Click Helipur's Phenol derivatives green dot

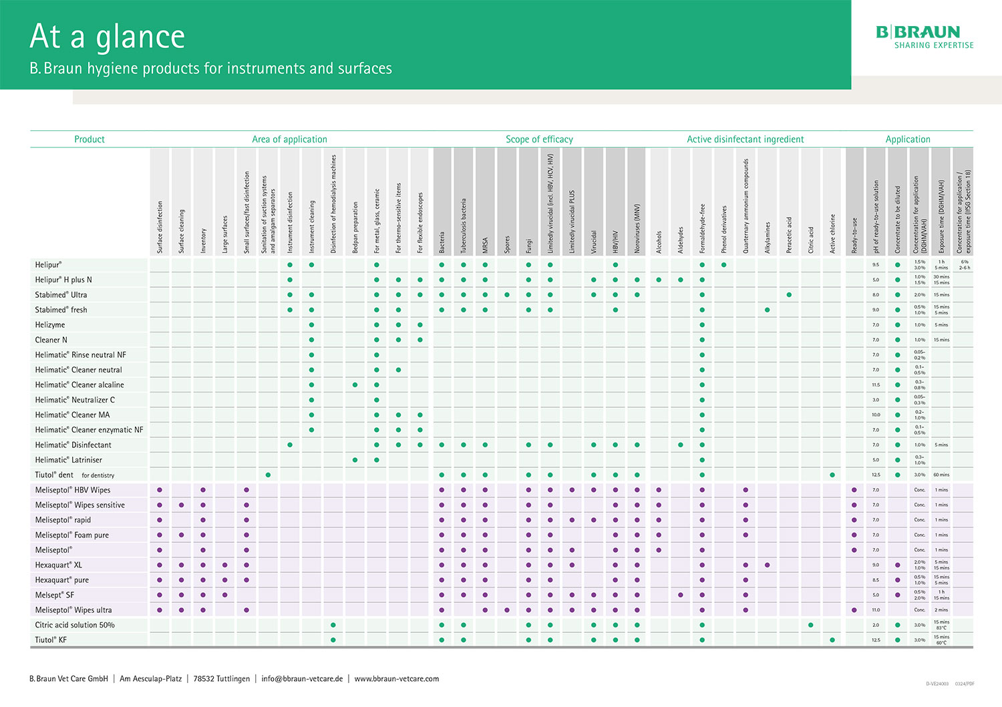tap(723, 265)
